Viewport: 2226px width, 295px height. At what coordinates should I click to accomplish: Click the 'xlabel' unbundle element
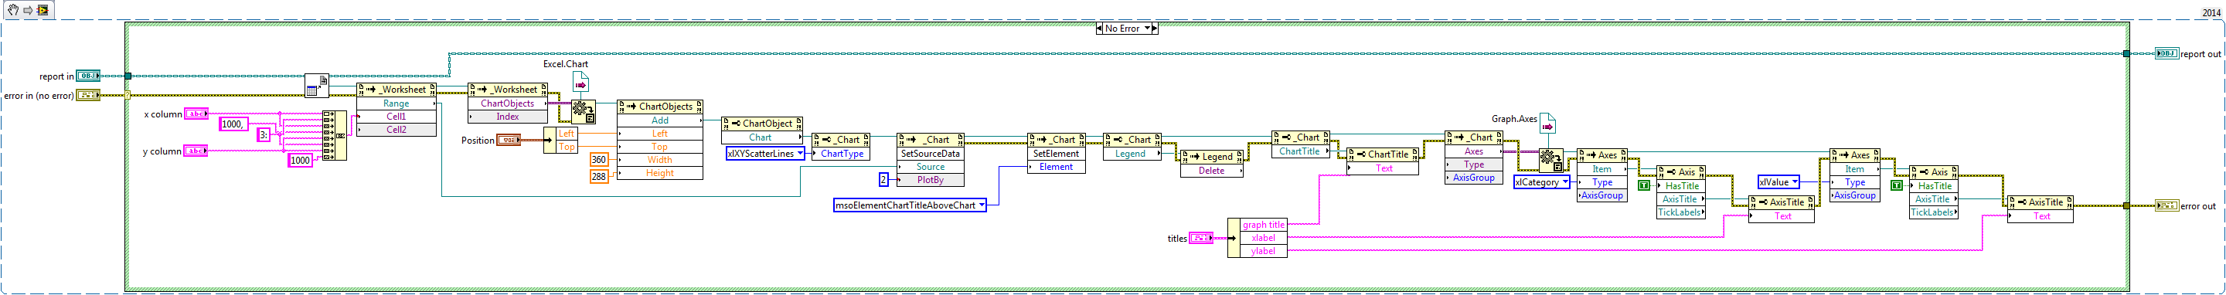click(x=1264, y=238)
